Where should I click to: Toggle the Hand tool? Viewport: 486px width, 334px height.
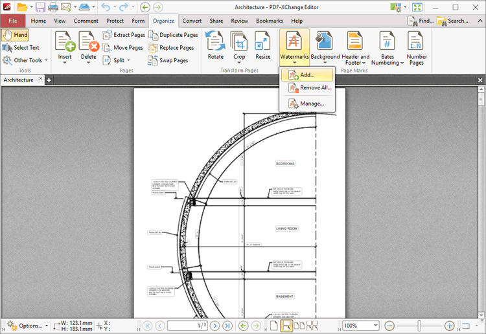[15, 35]
